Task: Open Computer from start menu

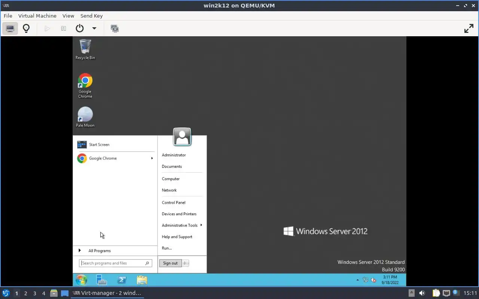Action: pos(171,179)
